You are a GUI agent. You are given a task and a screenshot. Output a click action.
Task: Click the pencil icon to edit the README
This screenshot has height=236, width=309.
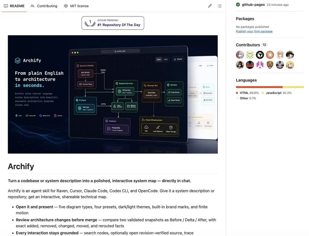tap(210, 6)
